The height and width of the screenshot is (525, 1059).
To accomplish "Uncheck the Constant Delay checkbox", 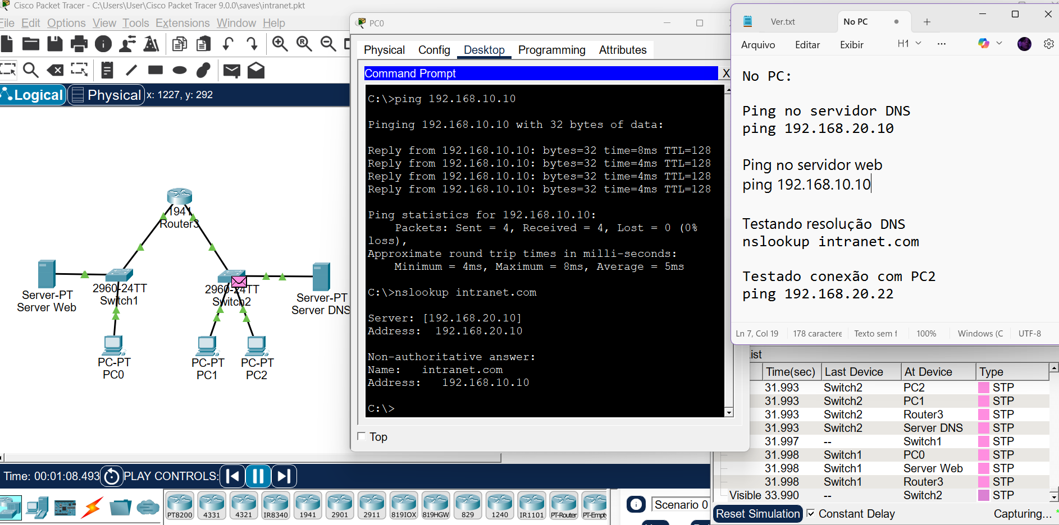I will (x=811, y=513).
